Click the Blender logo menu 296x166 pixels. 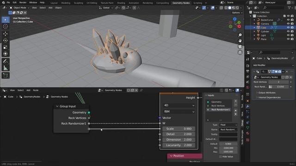(x=3, y=3)
